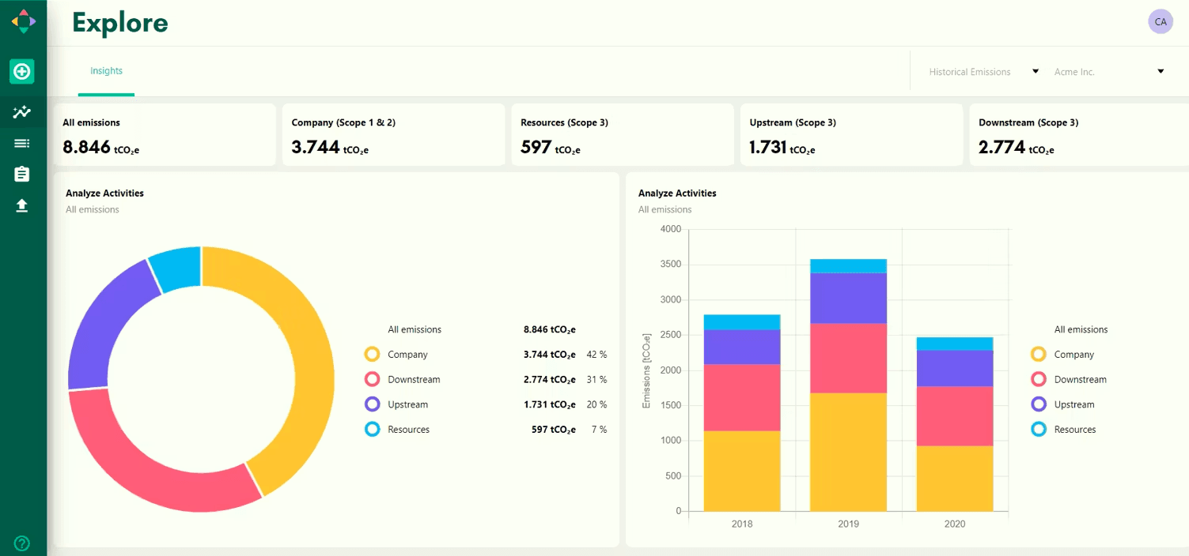
Task: Open the help question mark icon
Action: click(x=22, y=543)
